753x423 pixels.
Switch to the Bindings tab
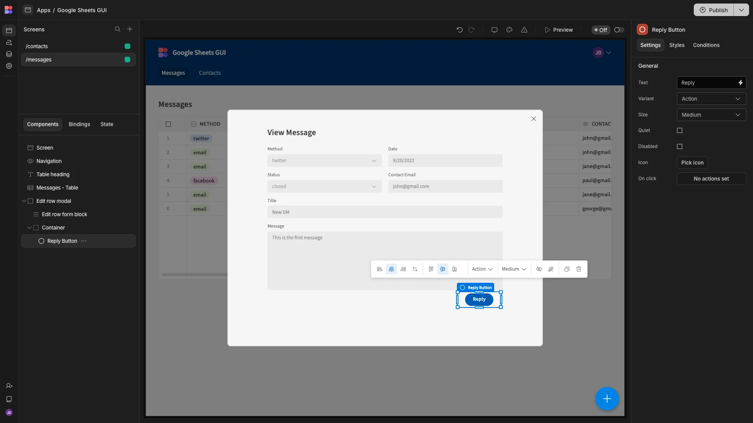click(79, 124)
